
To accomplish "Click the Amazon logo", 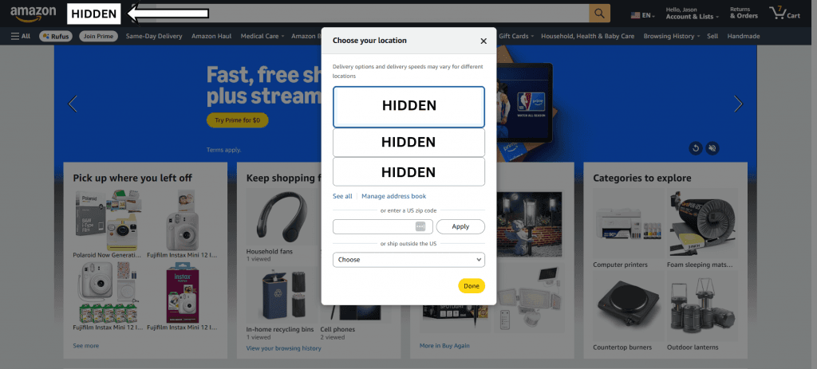I will (x=34, y=14).
